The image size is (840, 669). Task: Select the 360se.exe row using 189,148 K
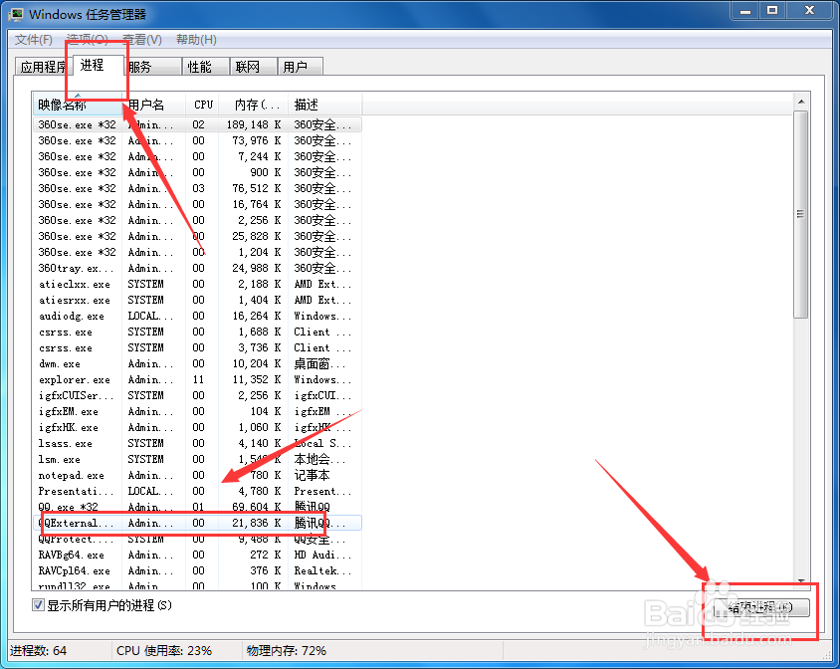(197, 124)
